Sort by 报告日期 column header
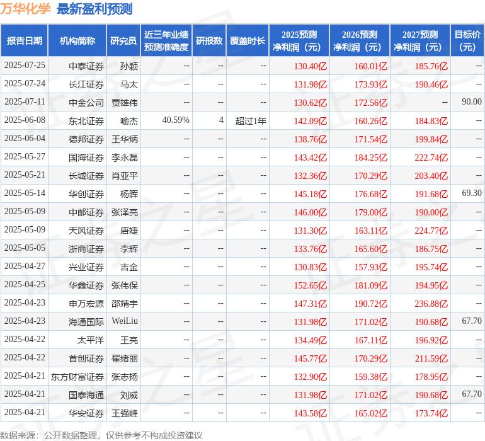 (x=25, y=41)
